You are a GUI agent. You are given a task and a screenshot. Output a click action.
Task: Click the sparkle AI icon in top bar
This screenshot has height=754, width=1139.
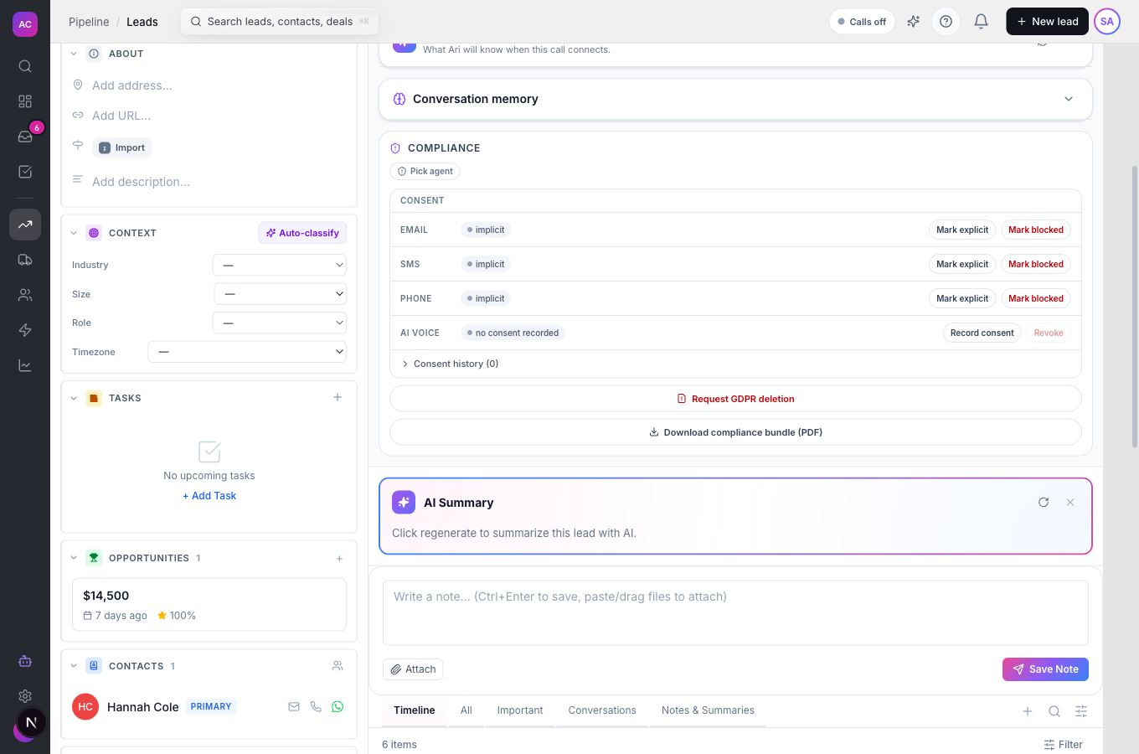point(914,22)
